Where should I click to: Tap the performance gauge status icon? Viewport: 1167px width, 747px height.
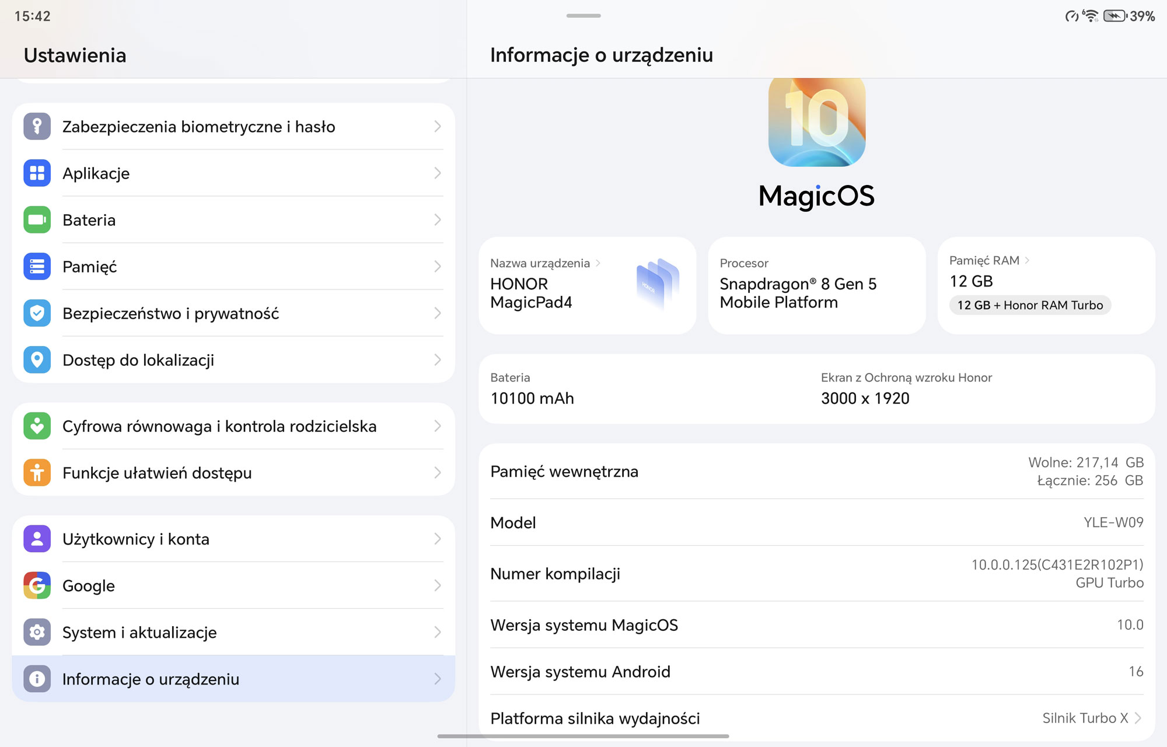(x=1071, y=16)
